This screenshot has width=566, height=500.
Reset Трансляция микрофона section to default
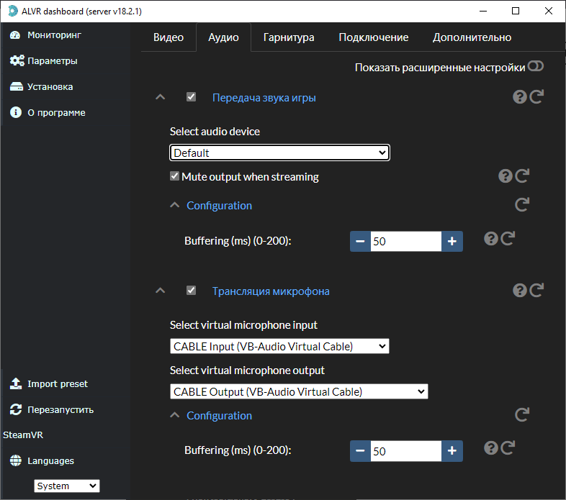click(536, 290)
